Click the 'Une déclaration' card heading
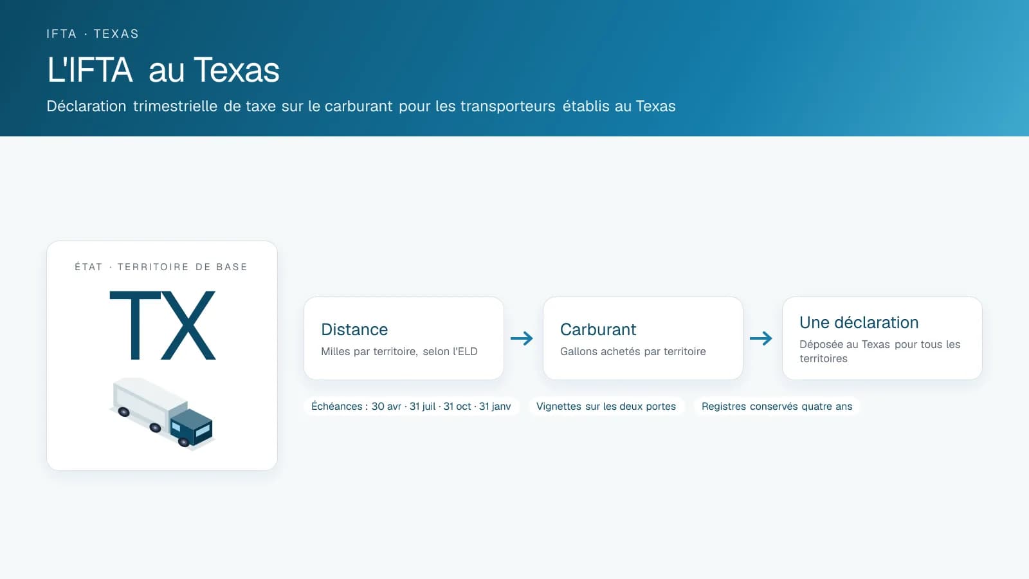Viewport: 1029px width, 579px height. coord(859,322)
